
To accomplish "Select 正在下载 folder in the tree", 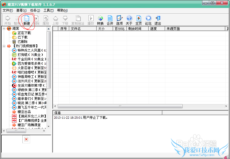I will 24,33.
